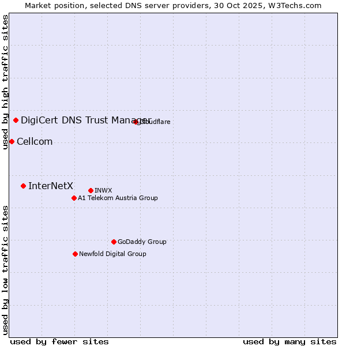Open the GoDaddy Group label
346x346 pixels.
point(142,242)
